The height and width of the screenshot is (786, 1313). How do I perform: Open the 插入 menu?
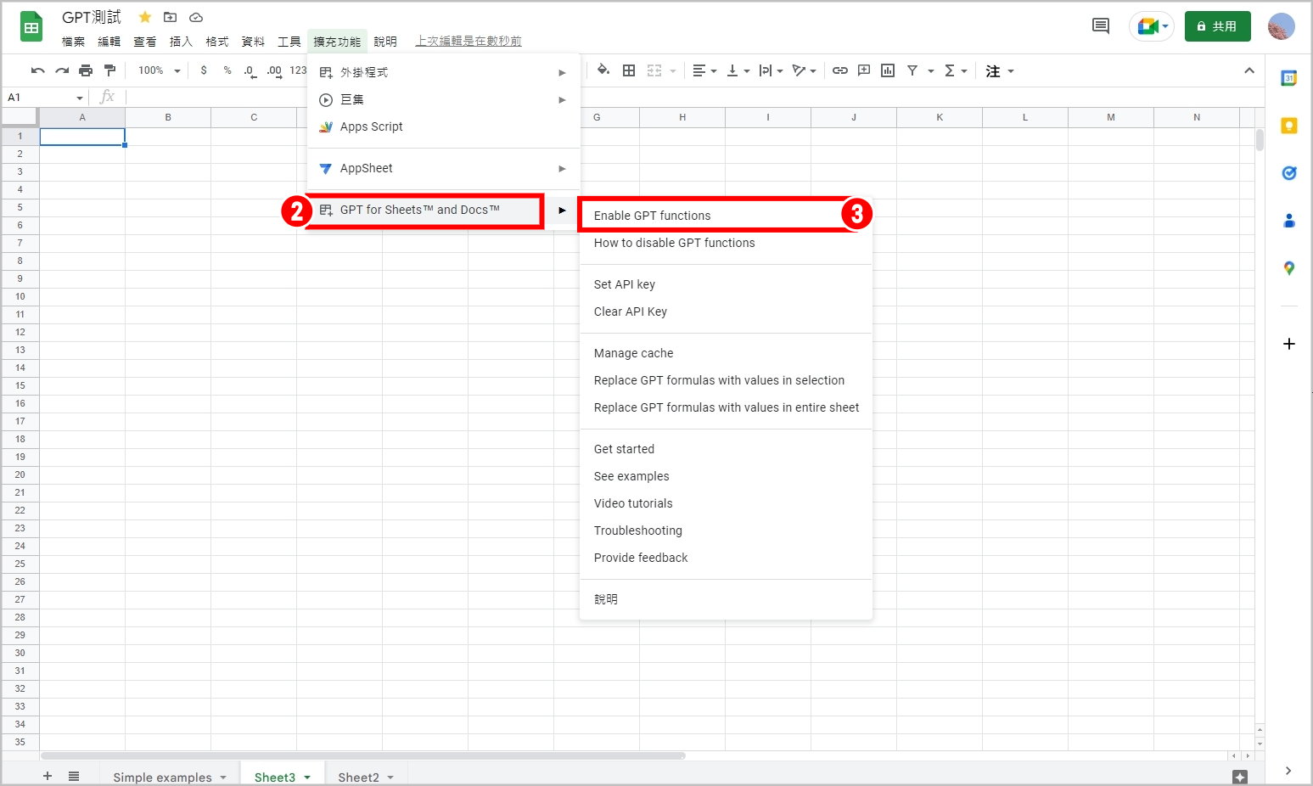coord(181,42)
